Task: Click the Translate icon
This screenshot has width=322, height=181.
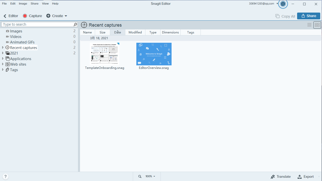Action: [273, 177]
